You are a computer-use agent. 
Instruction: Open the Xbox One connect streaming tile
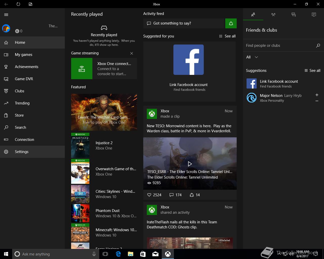(104, 69)
